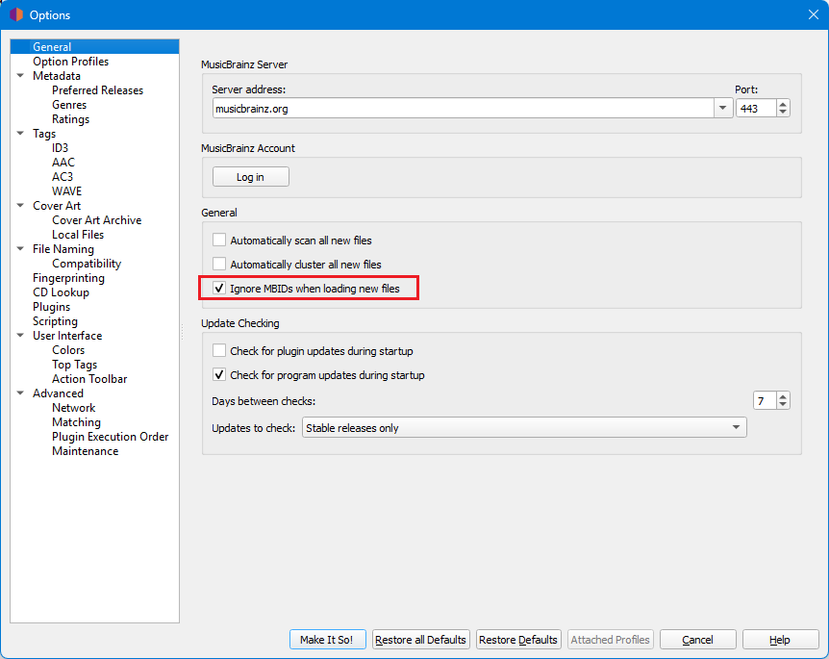Image resolution: width=829 pixels, height=659 pixels.
Task: Open the Plugins options page
Action: coord(51,307)
